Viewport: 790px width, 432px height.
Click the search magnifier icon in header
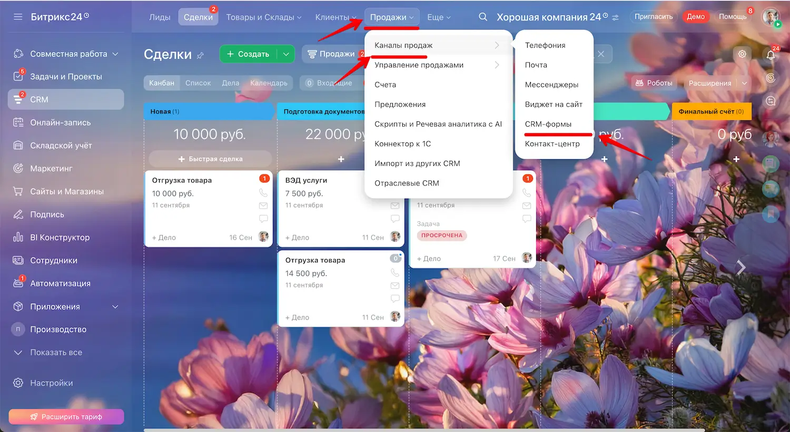[482, 17]
